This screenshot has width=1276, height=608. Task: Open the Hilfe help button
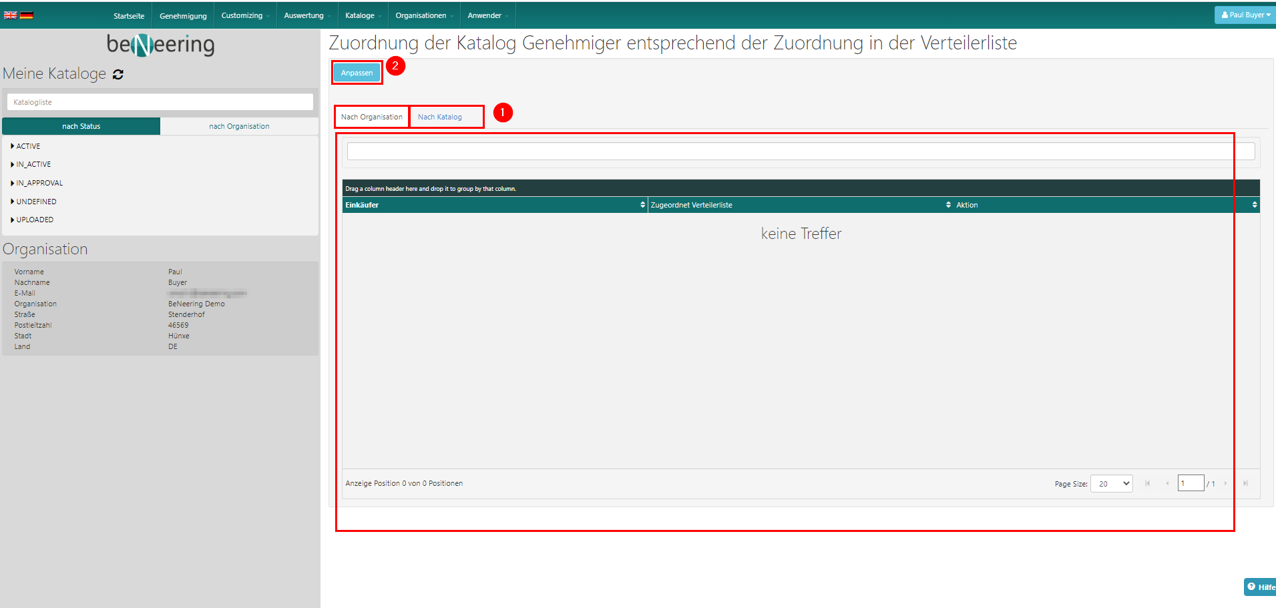point(1260,587)
